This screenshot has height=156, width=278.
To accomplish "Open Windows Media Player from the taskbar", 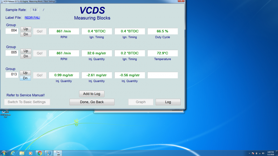I will pyautogui.click(x=31, y=153).
